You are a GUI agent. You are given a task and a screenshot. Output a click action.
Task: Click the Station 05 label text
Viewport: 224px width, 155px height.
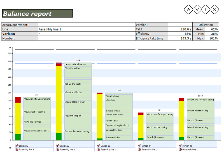point(188,146)
